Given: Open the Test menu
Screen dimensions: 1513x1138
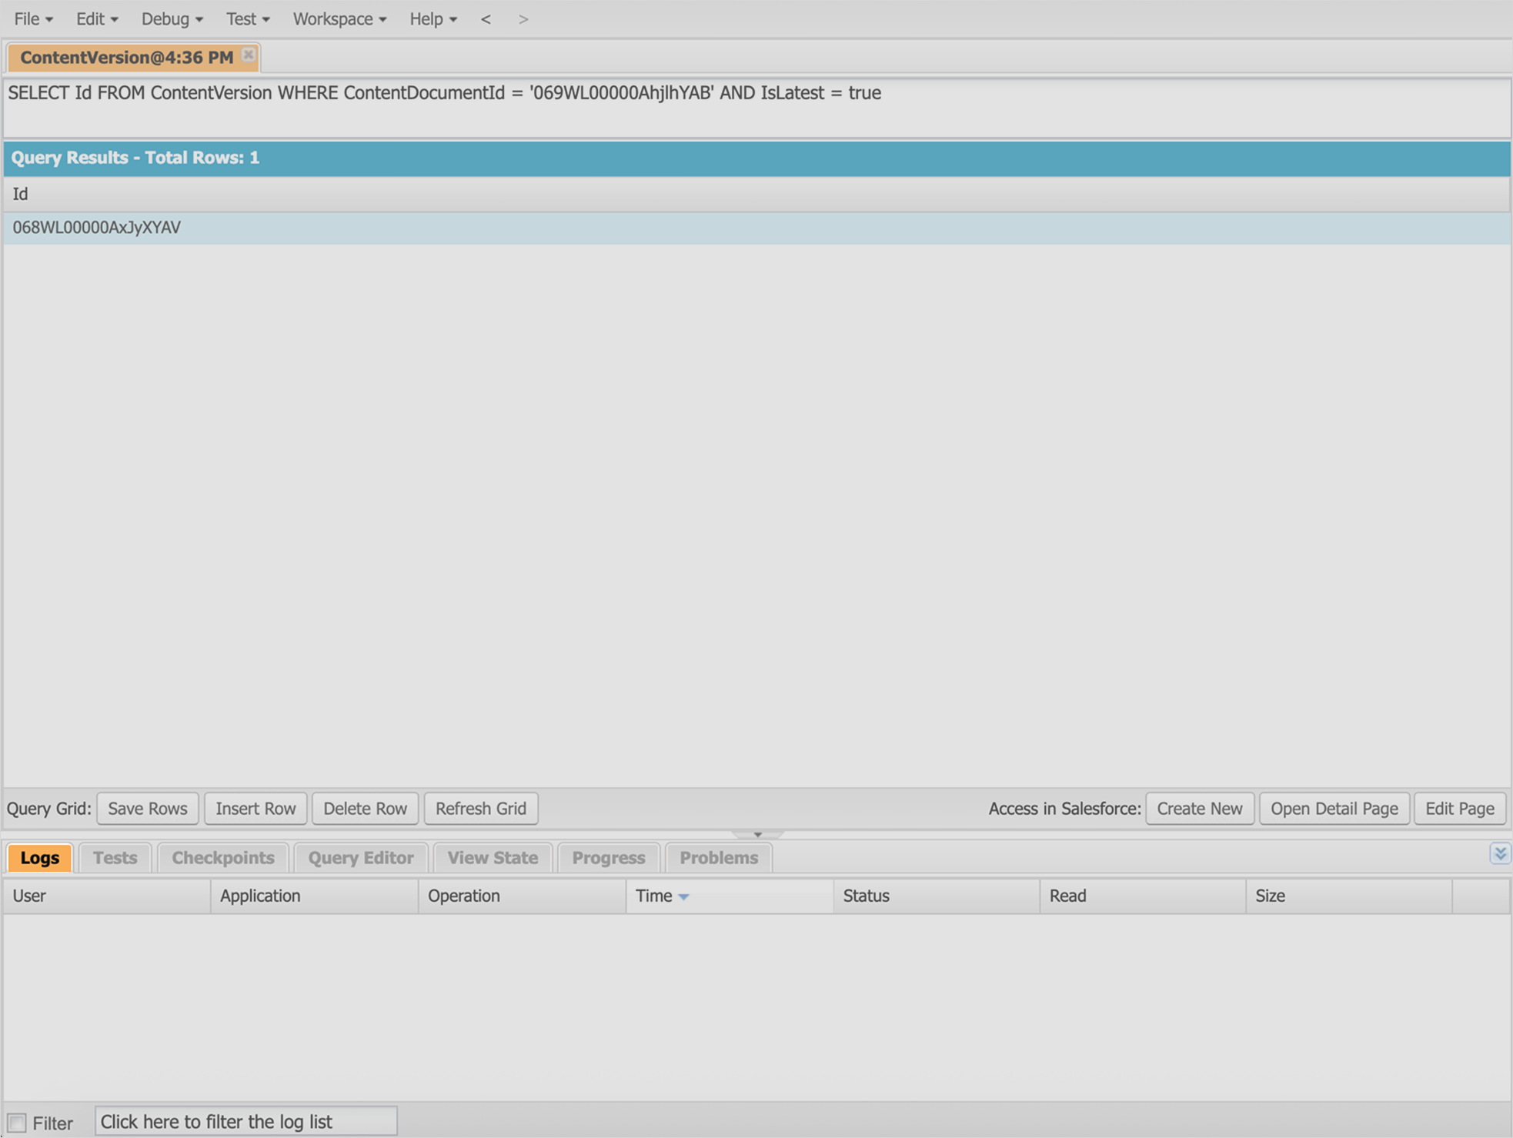Looking at the screenshot, I should coord(248,19).
